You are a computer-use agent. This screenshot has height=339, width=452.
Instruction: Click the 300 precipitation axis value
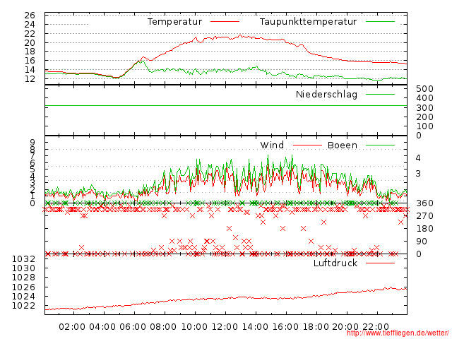pyautogui.click(x=424, y=108)
